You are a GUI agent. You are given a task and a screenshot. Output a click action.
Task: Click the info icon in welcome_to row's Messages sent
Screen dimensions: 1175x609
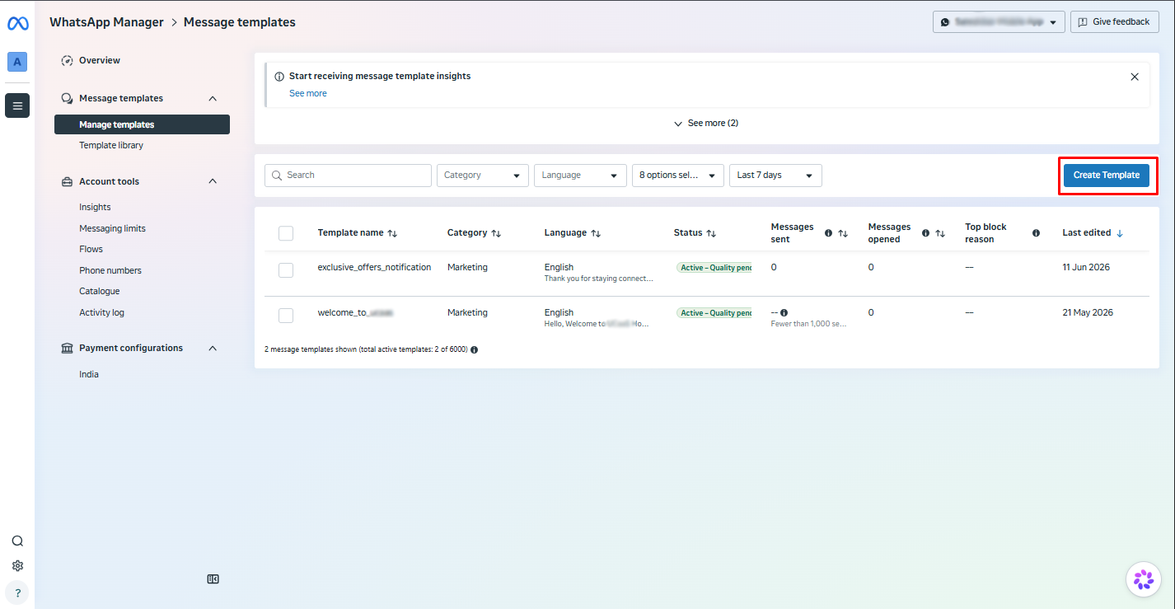[784, 313]
